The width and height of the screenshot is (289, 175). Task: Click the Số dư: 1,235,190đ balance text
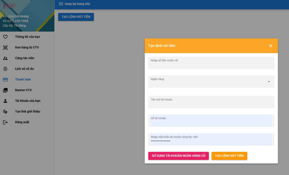(15, 21)
